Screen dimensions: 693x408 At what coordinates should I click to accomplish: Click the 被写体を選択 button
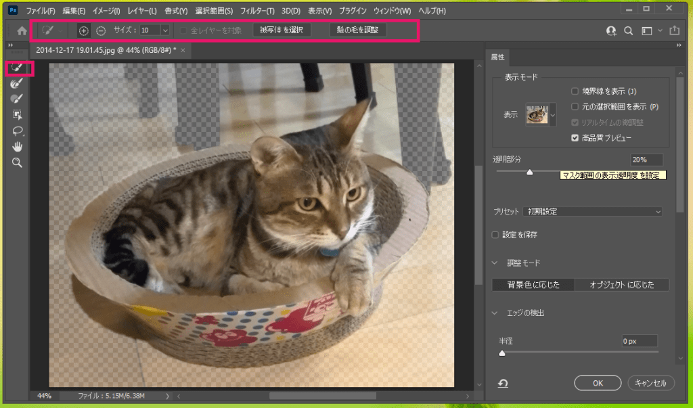coord(282,30)
